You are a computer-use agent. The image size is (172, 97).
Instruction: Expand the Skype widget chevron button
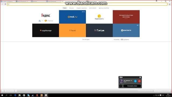point(121,86)
